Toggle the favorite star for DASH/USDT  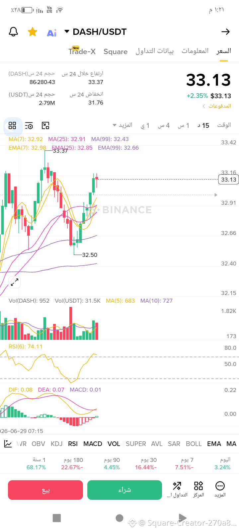(33, 32)
